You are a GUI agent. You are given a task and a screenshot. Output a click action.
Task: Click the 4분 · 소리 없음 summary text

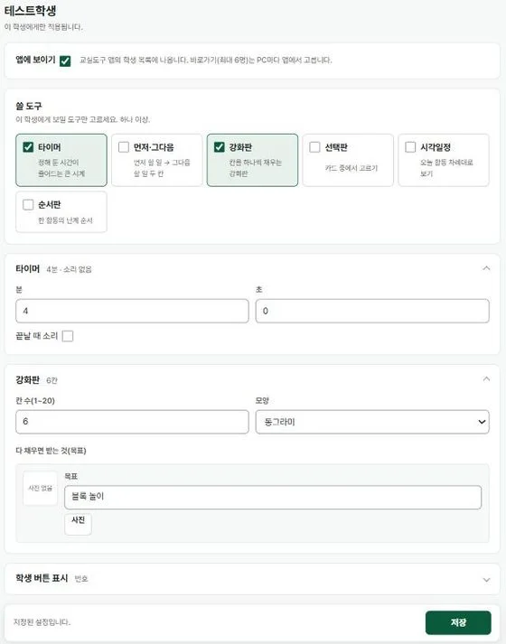tap(69, 269)
